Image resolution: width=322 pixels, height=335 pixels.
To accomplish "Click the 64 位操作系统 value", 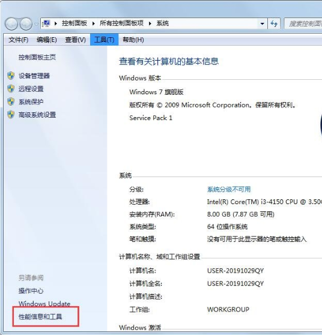I will pyautogui.click(x=227, y=226).
